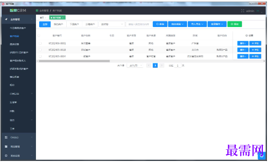Image resolution: width=271 pixels, height=163 pixels.
Task: Click the fullscreen icon next to admin
Action: (243, 11)
